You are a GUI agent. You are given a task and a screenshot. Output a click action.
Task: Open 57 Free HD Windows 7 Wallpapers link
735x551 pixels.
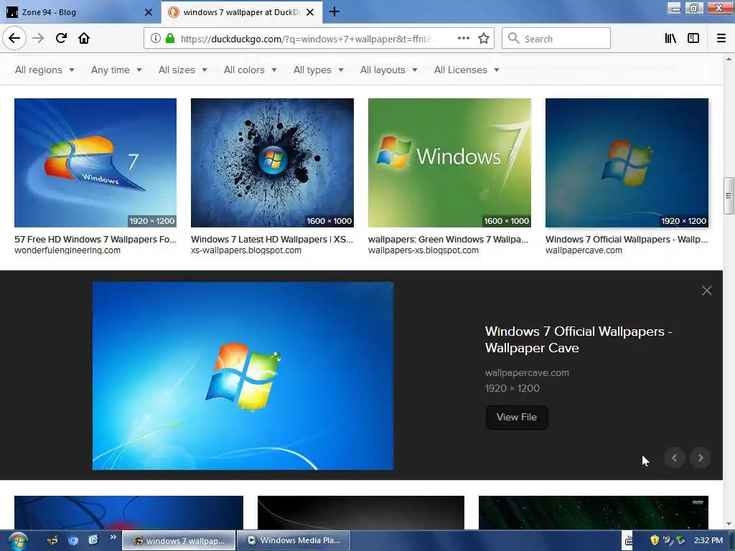click(x=95, y=240)
